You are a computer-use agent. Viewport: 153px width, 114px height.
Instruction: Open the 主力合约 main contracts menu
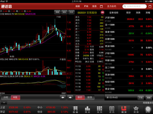pos(112,6)
